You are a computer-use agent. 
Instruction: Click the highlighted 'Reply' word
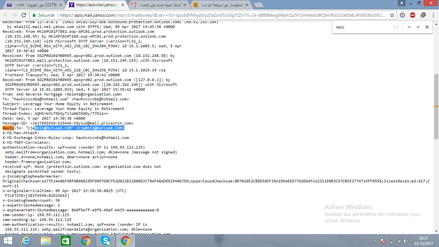point(8,128)
